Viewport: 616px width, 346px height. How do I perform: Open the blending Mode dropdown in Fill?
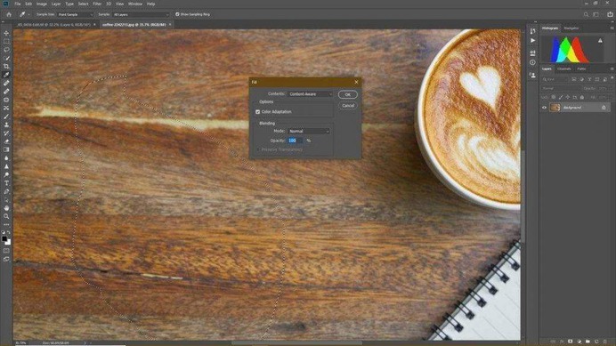(x=309, y=131)
